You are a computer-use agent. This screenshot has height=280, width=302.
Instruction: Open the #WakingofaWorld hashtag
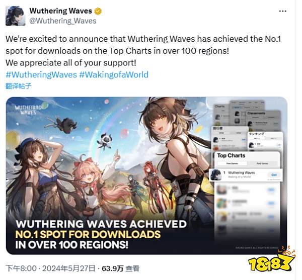click(114, 74)
